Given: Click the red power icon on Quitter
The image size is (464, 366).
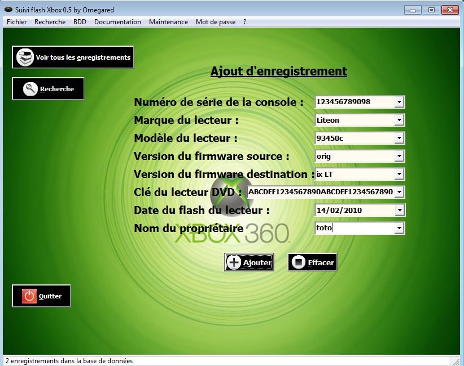Looking at the screenshot, I should pyautogui.click(x=29, y=296).
